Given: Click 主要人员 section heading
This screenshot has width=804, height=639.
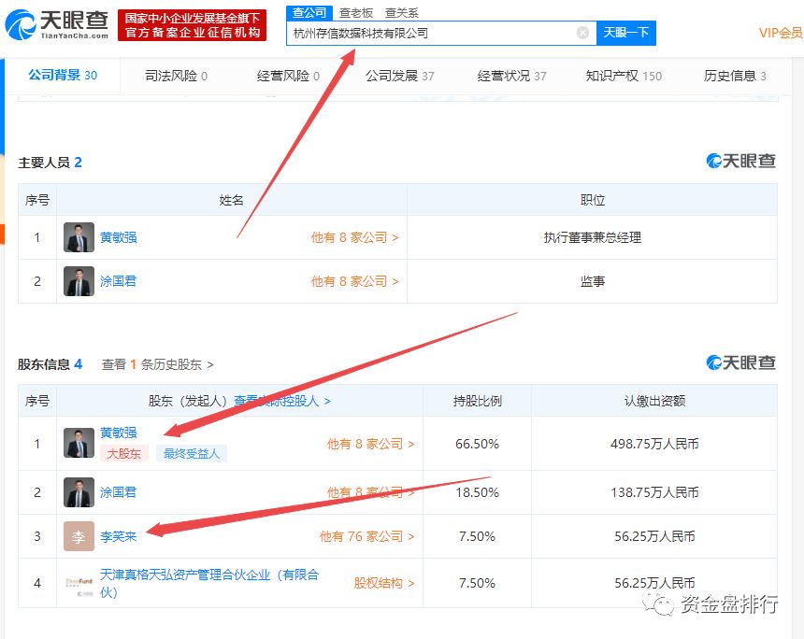Looking at the screenshot, I should 50,163.
